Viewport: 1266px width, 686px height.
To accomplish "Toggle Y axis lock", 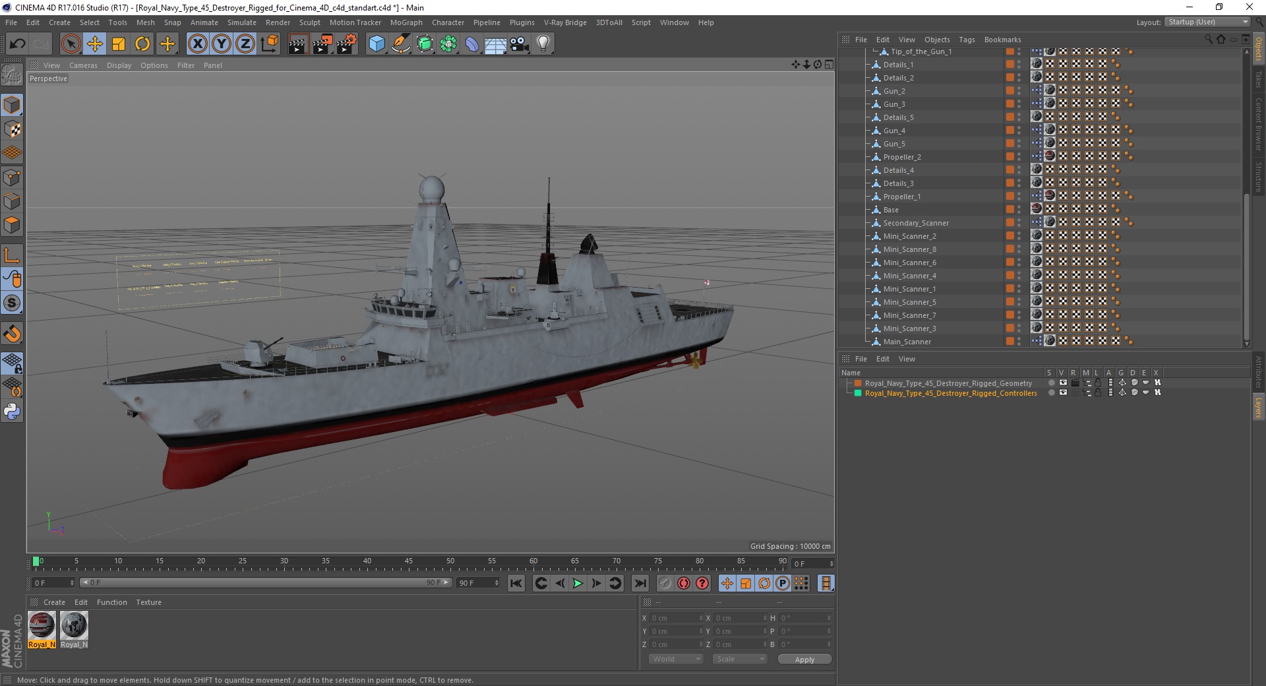I will (222, 44).
